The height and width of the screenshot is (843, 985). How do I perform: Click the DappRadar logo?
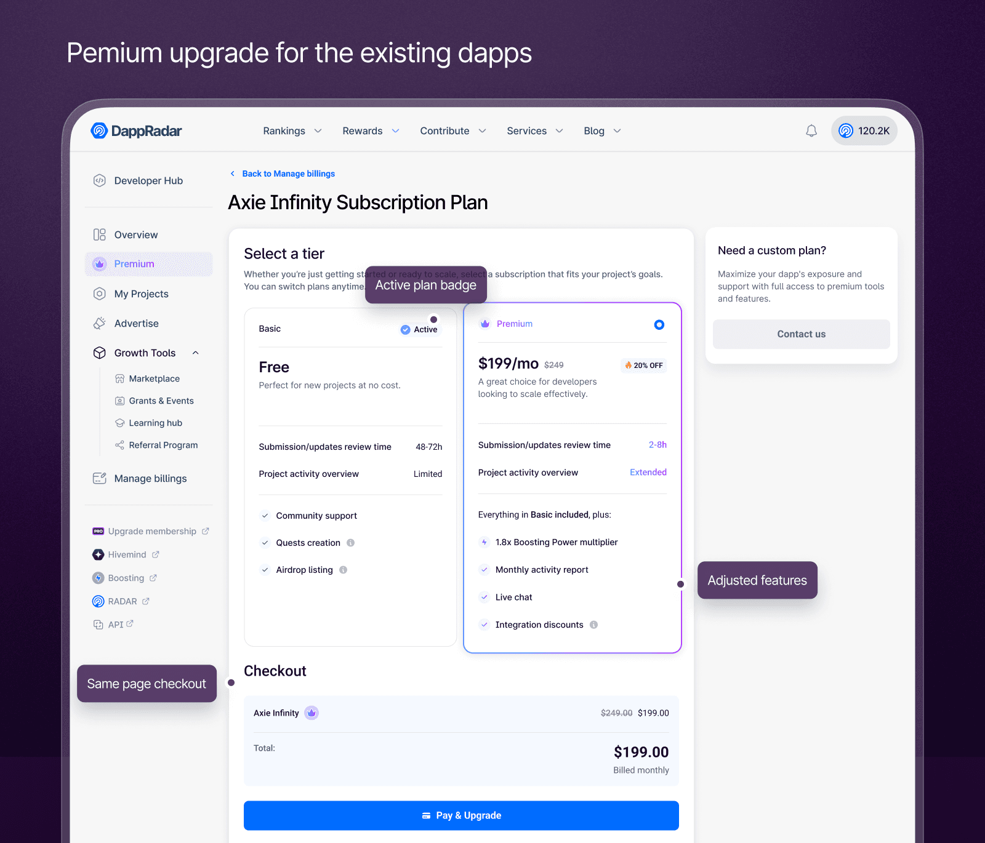coord(136,130)
